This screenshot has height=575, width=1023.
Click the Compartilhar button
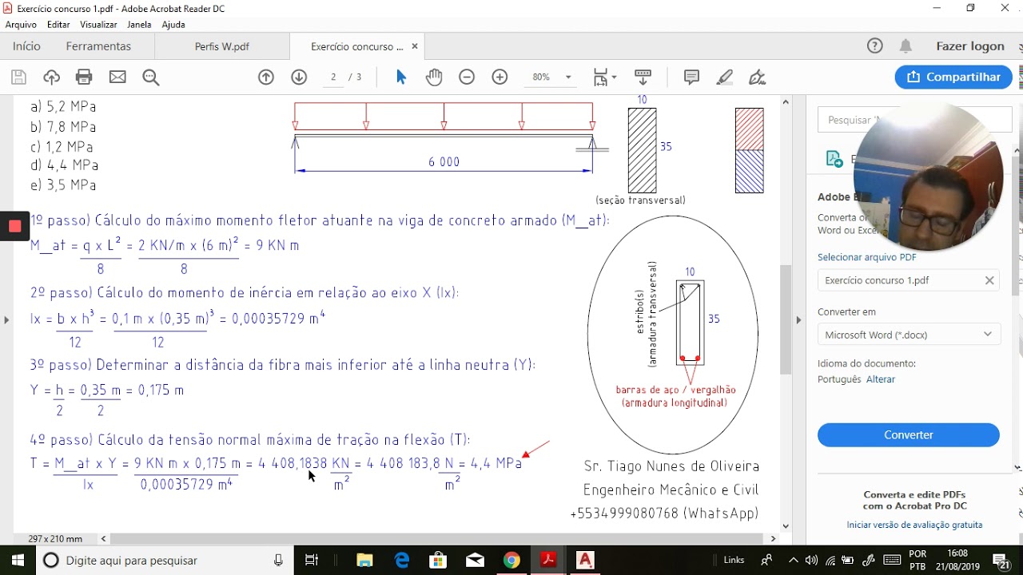[953, 77]
